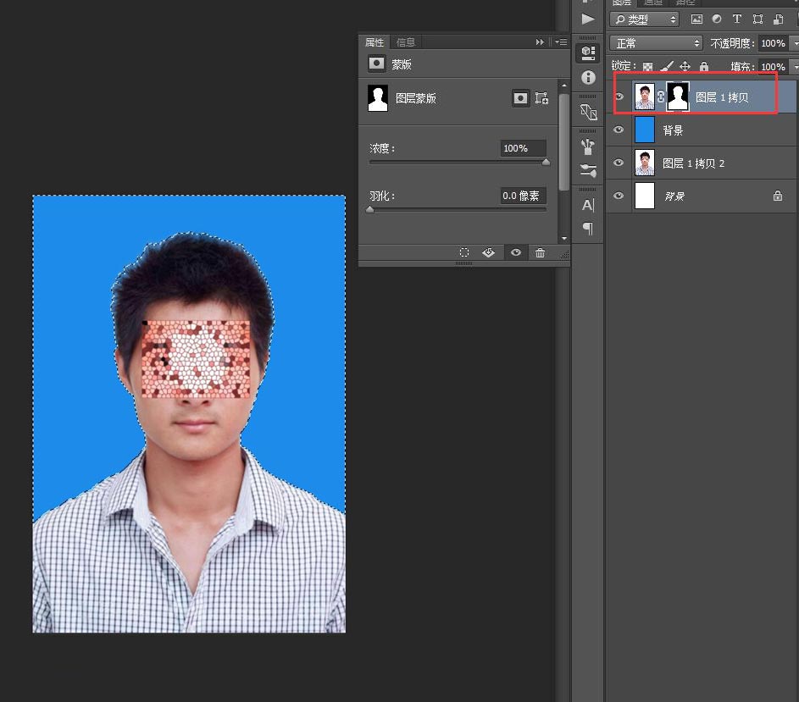Open the 3D panel icon in dock
Viewport: 799px width, 702px height.
588,53
